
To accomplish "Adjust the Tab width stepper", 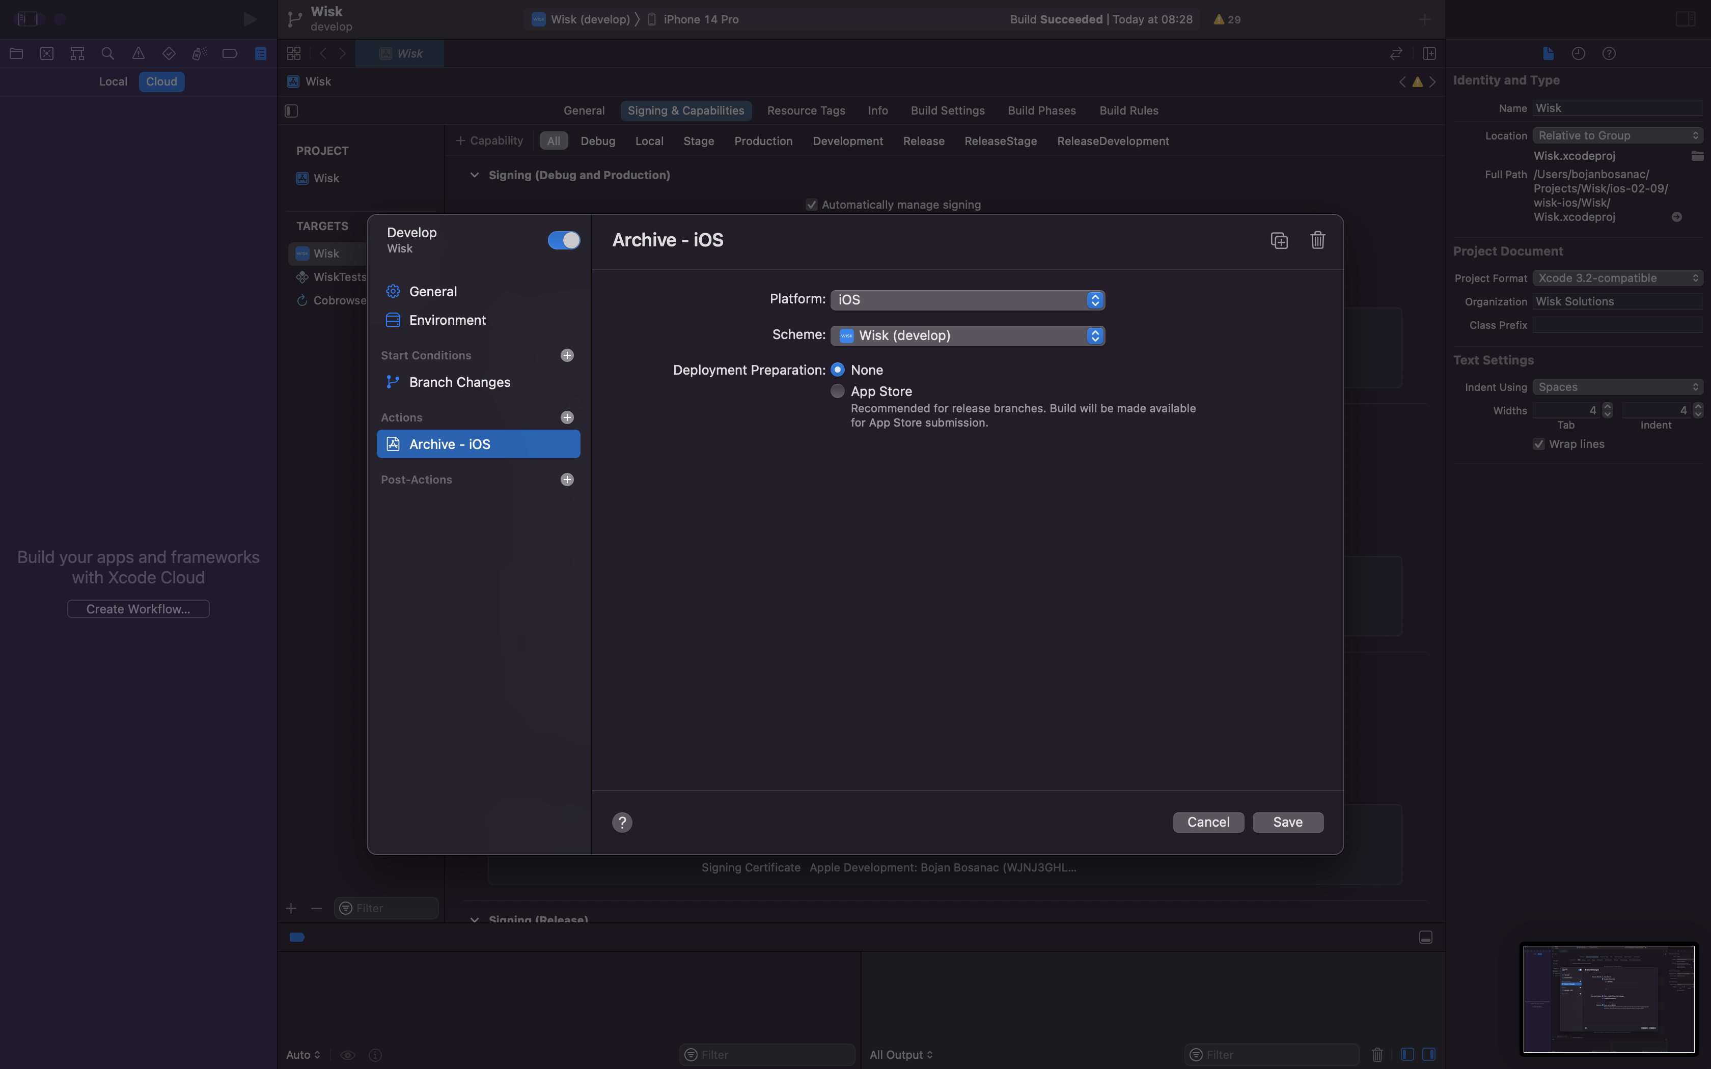I will click(x=1607, y=410).
